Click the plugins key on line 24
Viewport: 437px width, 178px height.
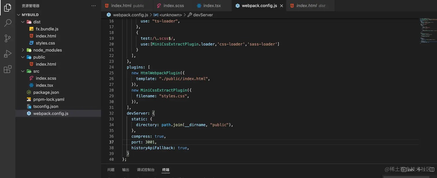click(x=136, y=67)
